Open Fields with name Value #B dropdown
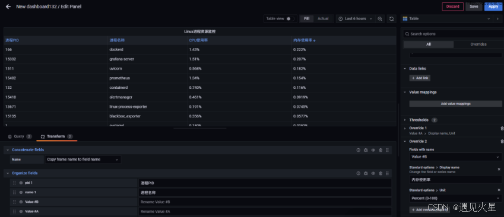The image size is (504, 217). pyautogui.click(x=455, y=157)
